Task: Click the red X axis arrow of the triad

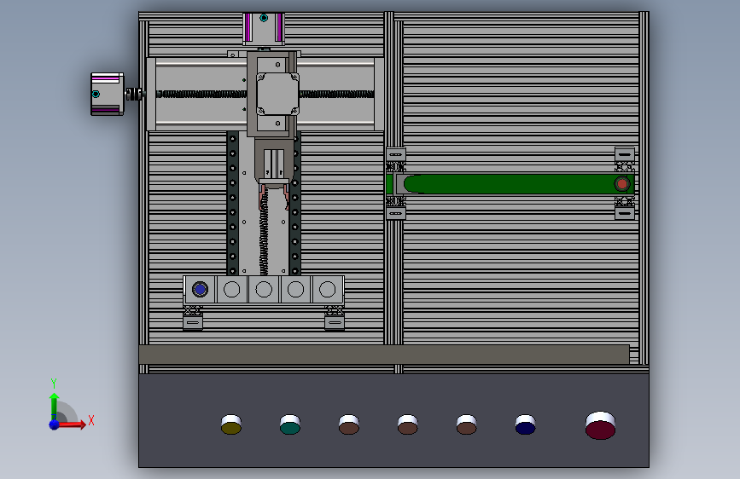Action: (71, 424)
